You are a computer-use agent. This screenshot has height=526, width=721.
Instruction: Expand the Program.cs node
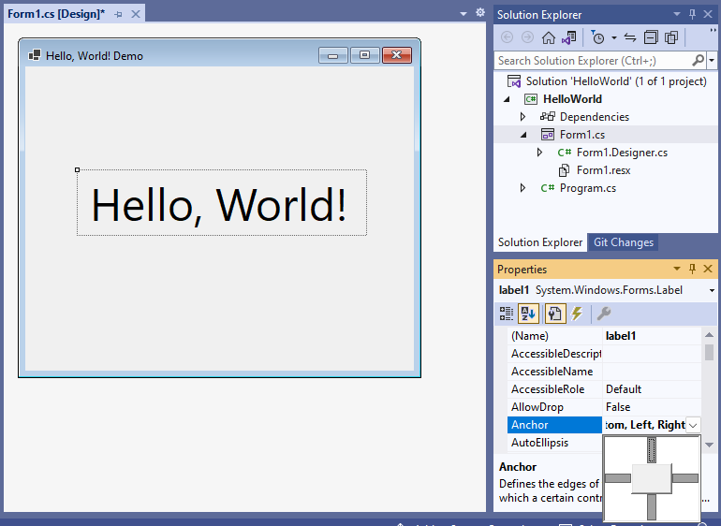coord(522,188)
